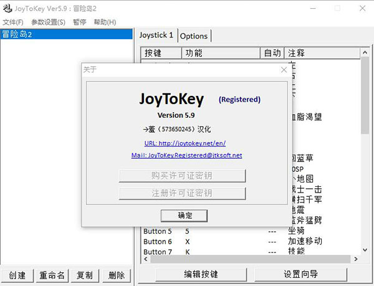
Task: Switch to the Joystick 1 tab
Action: tap(156, 36)
